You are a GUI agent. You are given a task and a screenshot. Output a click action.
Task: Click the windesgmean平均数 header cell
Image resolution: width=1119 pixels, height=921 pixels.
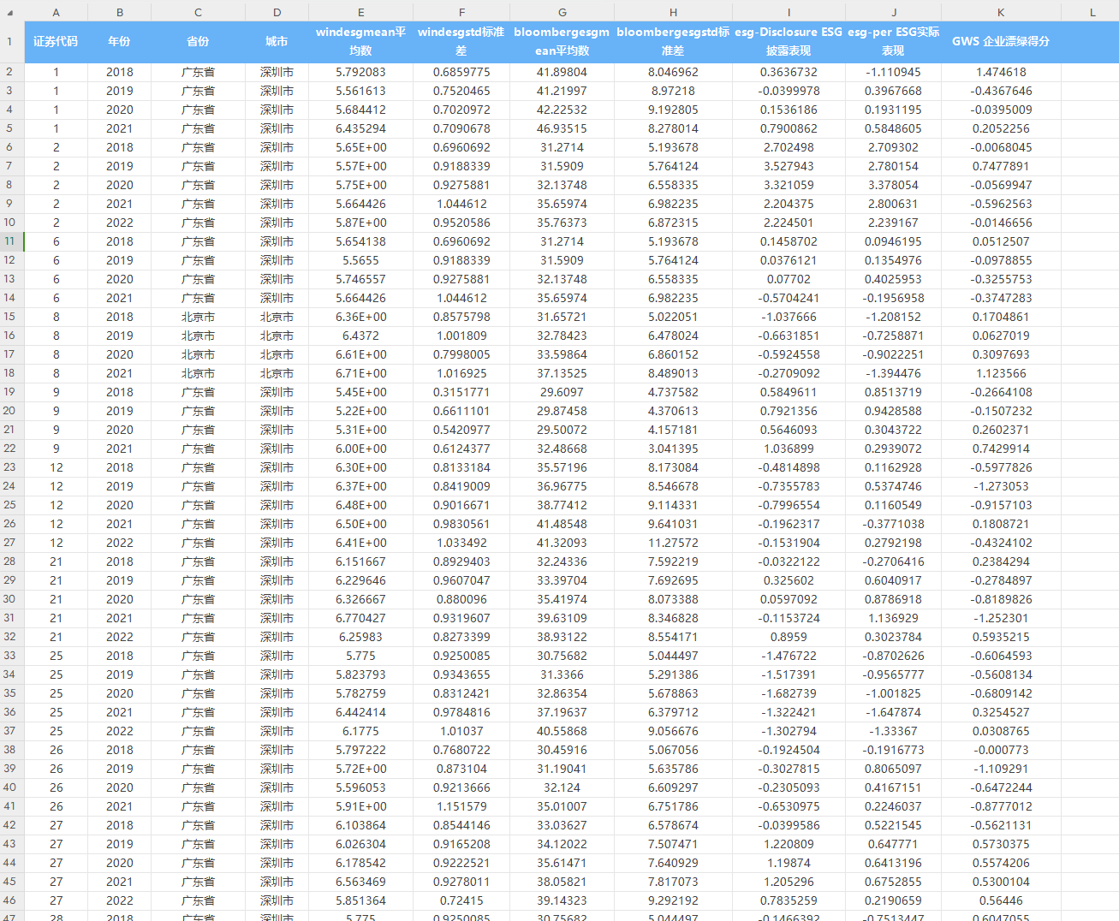click(361, 41)
